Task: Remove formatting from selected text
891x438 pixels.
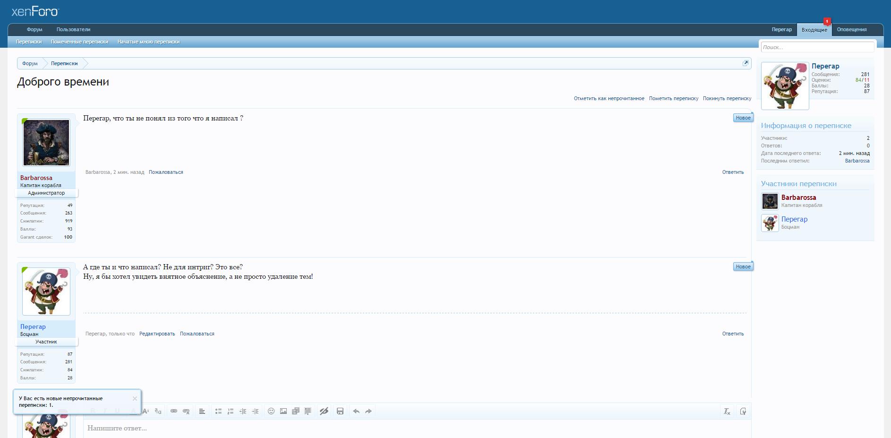Action: (727, 411)
